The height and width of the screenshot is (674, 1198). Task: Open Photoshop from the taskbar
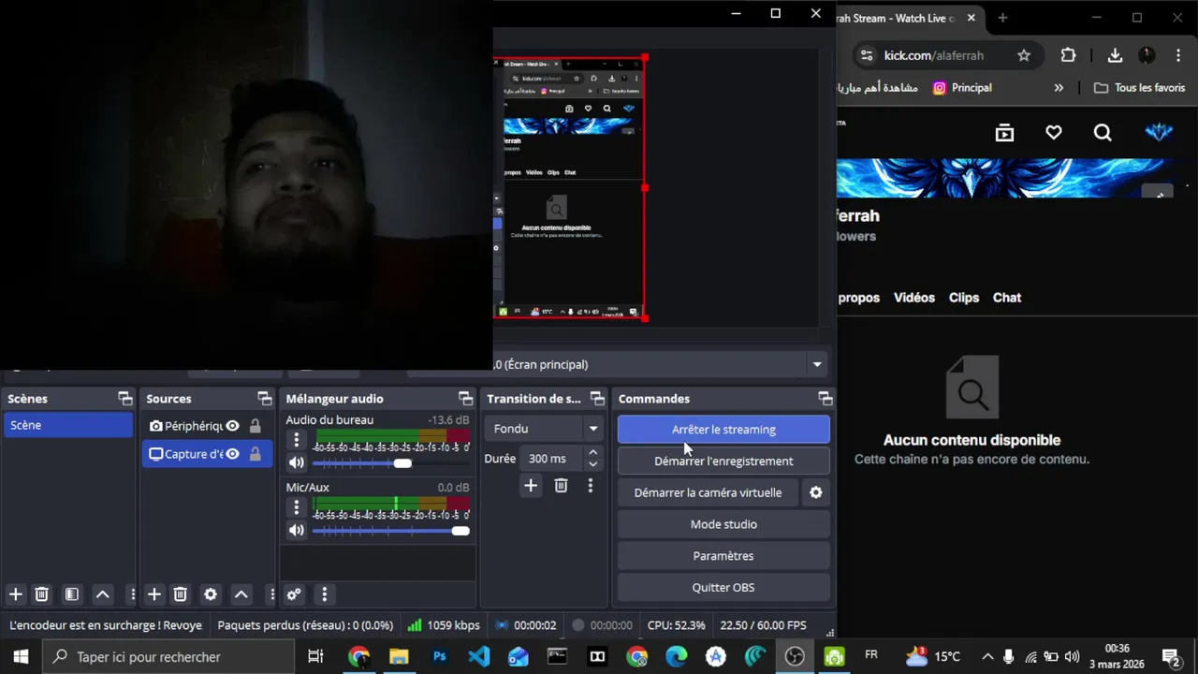[439, 657]
